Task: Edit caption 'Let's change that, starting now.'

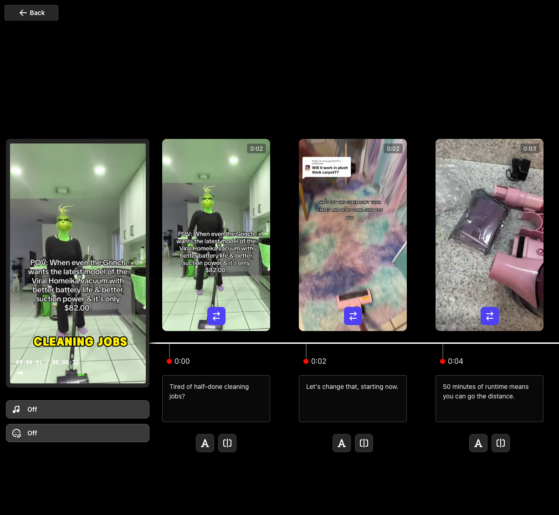Action: pos(353,398)
